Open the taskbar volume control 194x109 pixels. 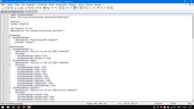tap(175, 107)
